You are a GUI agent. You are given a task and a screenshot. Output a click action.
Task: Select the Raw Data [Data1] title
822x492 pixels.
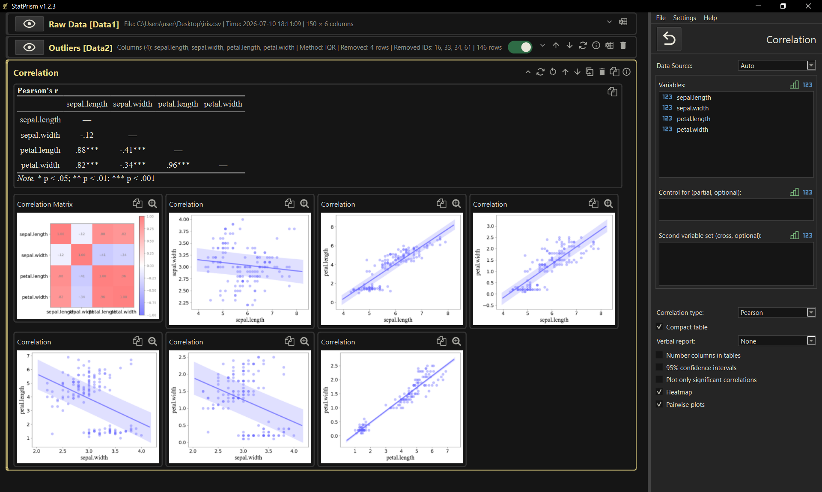point(84,24)
